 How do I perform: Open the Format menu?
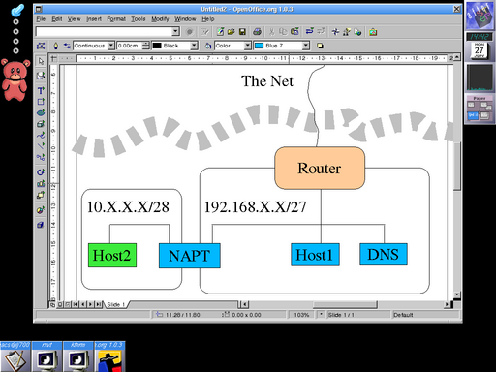pyautogui.click(x=116, y=19)
